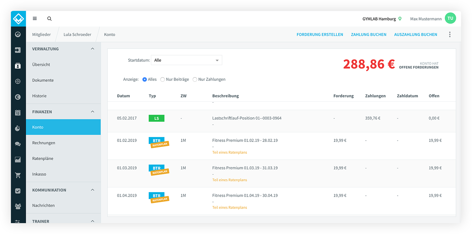
Task: Select the Alles radio button
Action: pos(145,80)
